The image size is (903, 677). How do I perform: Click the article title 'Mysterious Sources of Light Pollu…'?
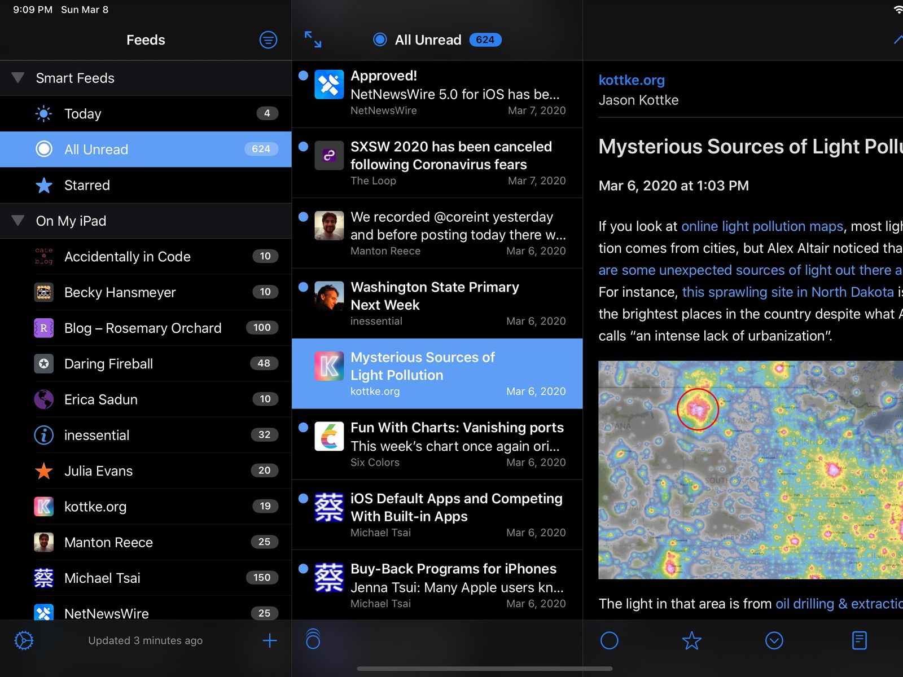pyautogui.click(x=751, y=147)
